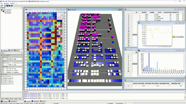This screenshot has height=104, width=186.
Task: Click the Messages panel vertical scrollbar
Action: click(185, 96)
